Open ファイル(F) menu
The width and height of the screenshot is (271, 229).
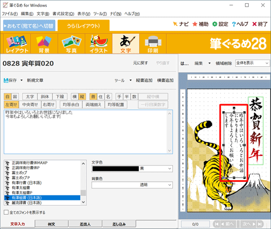10,14
